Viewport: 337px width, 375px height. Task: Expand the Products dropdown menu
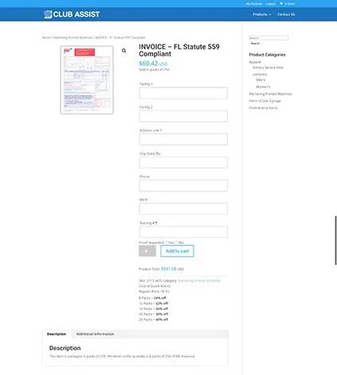pos(262,14)
